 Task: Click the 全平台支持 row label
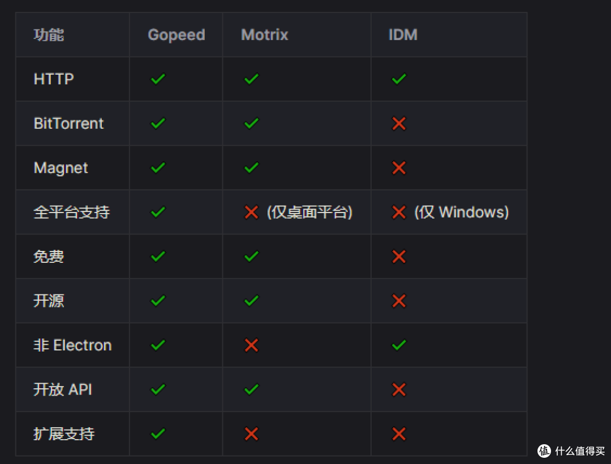(72, 212)
